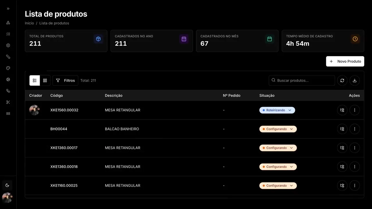The height and width of the screenshot is (209, 372).
Task: Open the more actions menu for XKE1360.00017
Action: coord(355,148)
